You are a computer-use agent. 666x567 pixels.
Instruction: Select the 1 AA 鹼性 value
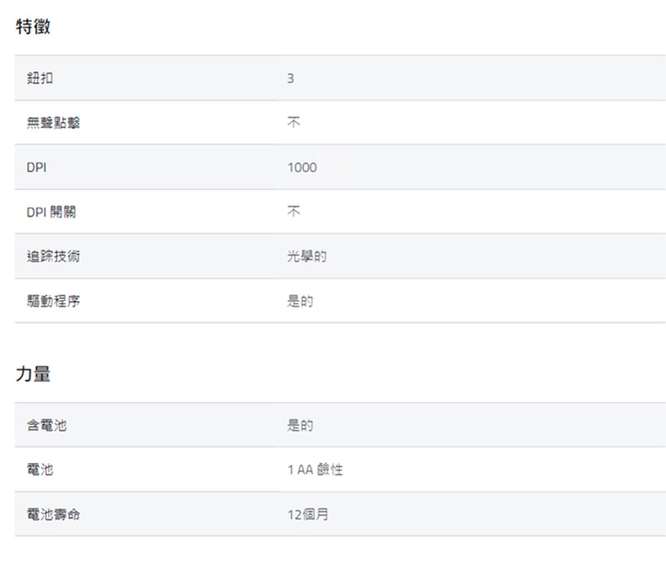(x=315, y=470)
